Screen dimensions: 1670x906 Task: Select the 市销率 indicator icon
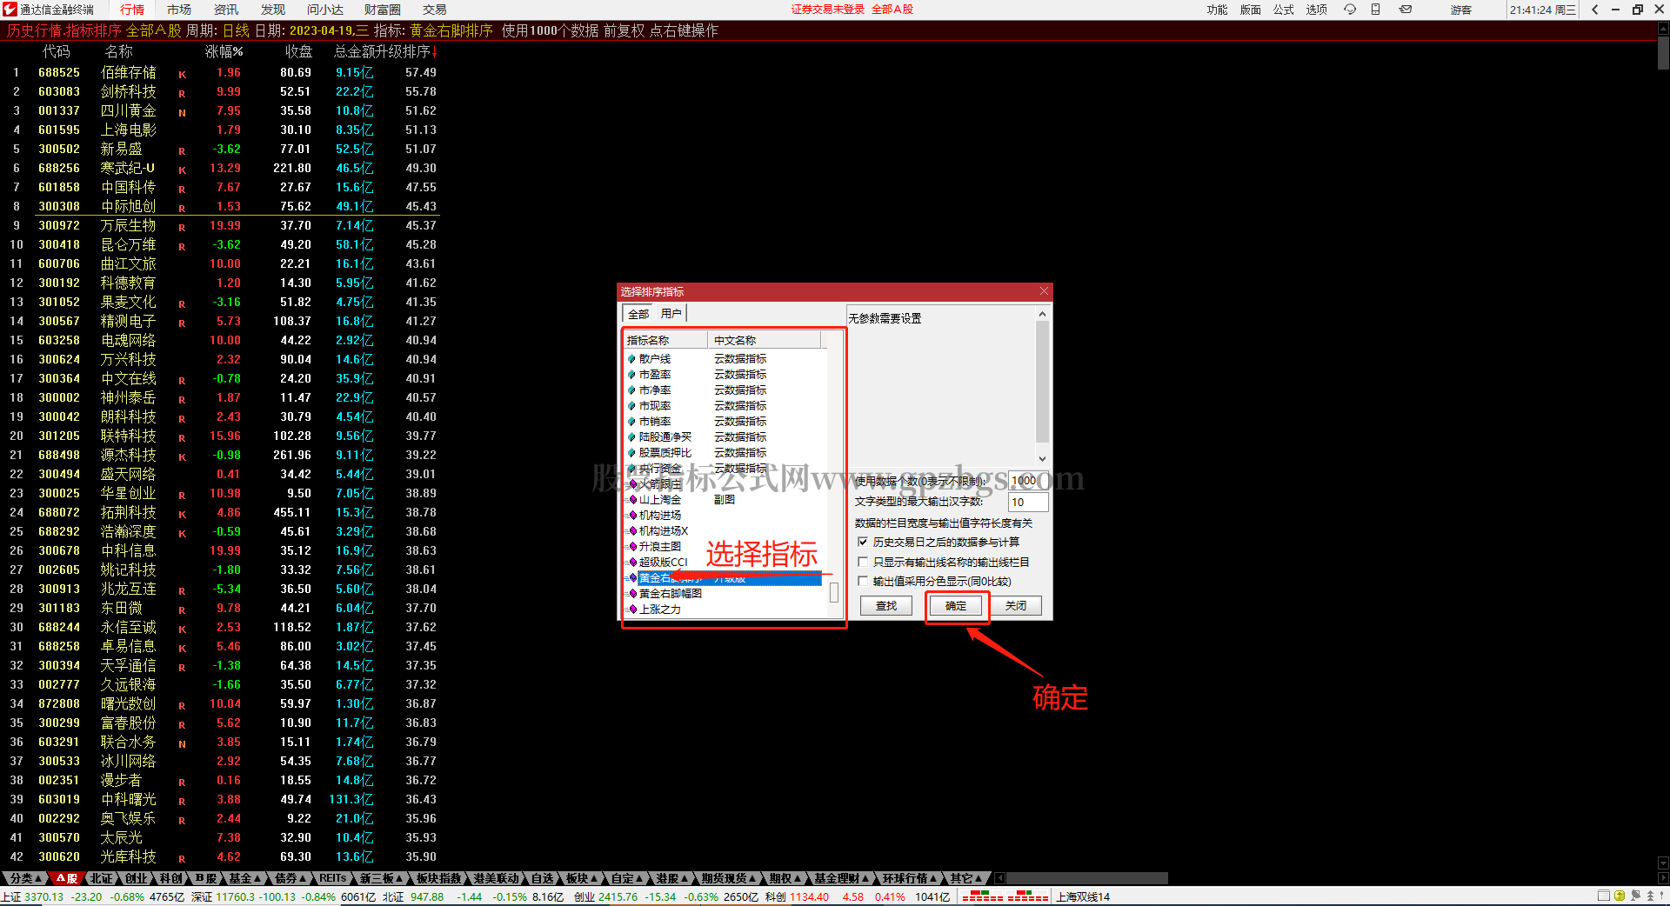click(632, 422)
